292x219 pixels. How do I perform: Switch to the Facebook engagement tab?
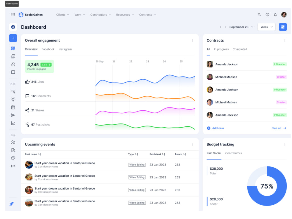click(x=48, y=49)
